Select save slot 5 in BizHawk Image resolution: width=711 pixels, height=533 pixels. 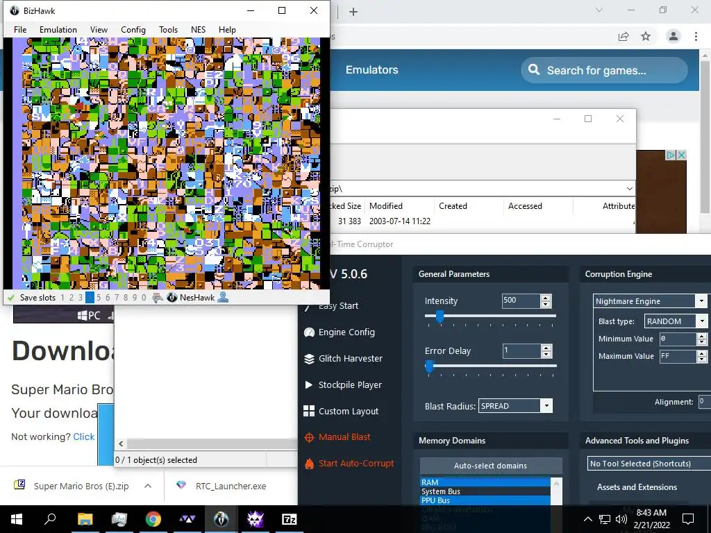[x=99, y=298]
